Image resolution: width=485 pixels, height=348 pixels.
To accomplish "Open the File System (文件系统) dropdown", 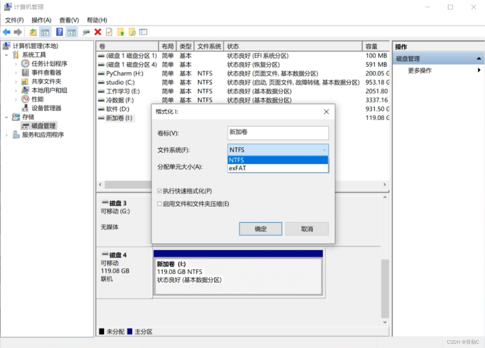I will (278, 150).
